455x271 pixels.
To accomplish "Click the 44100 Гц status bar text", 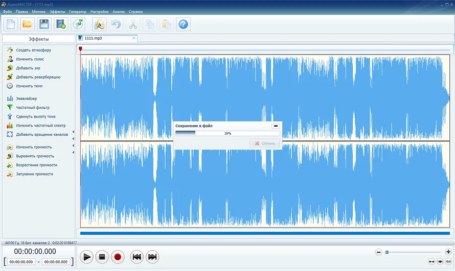I will click(x=12, y=242).
